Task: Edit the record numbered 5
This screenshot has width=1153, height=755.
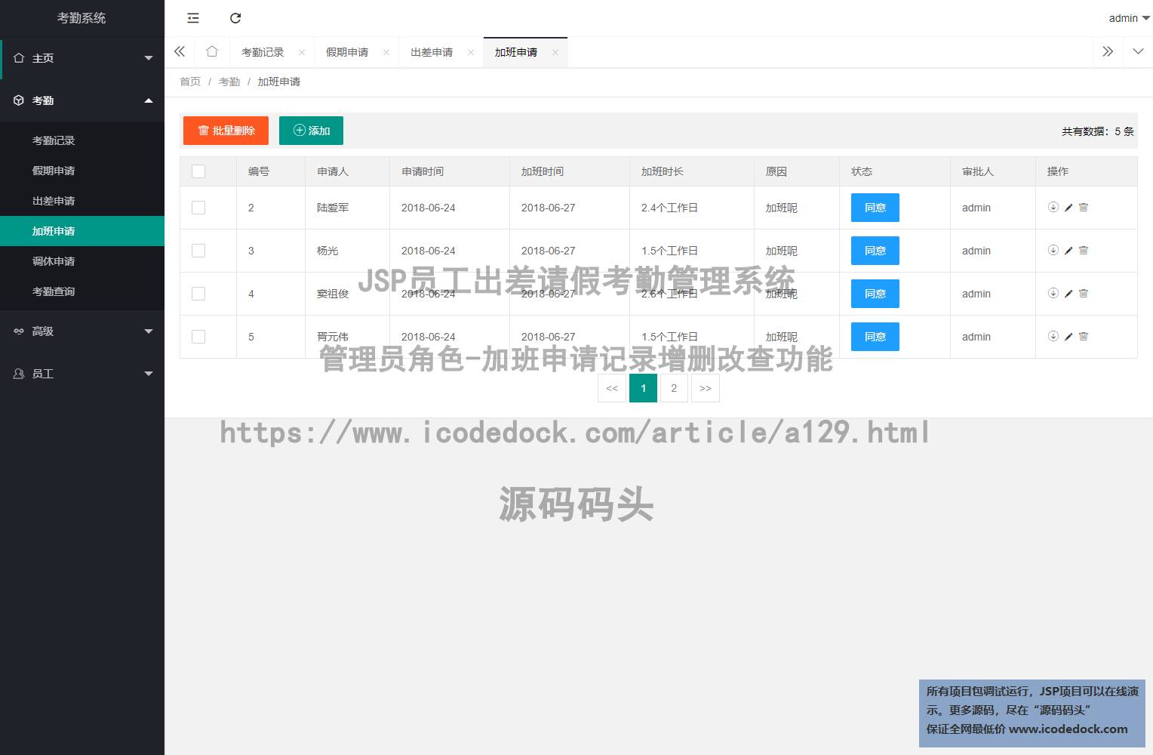Action: (1068, 337)
